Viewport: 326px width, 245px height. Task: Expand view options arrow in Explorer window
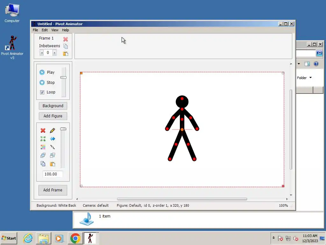(x=299, y=64)
